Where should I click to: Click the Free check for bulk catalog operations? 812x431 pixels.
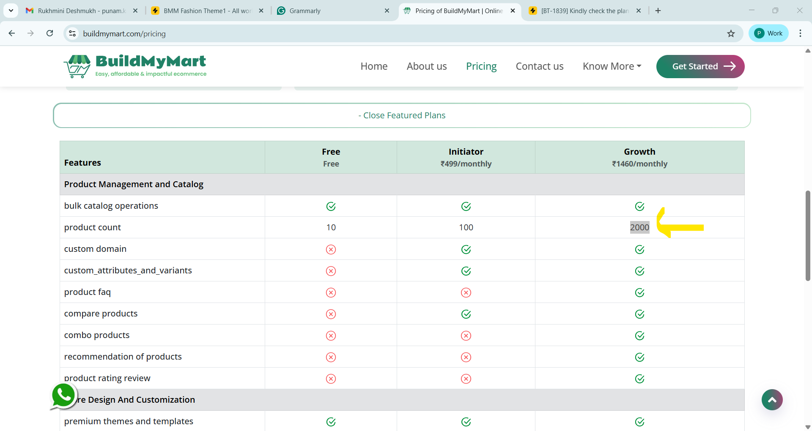point(331,206)
